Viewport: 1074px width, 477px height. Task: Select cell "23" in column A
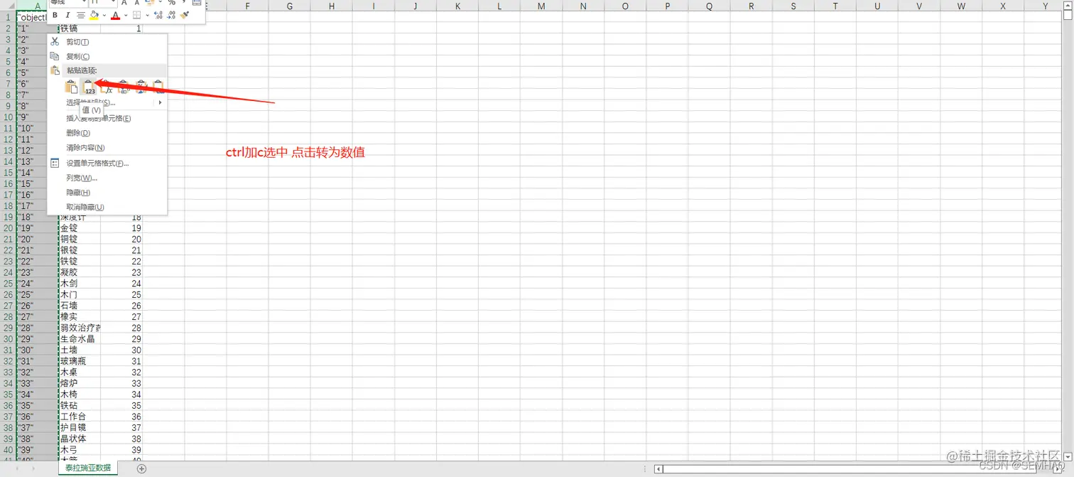pyautogui.click(x=38, y=272)
